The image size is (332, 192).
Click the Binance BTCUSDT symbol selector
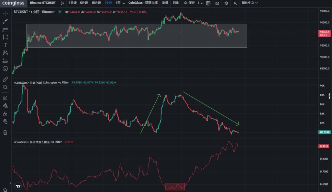43,3
